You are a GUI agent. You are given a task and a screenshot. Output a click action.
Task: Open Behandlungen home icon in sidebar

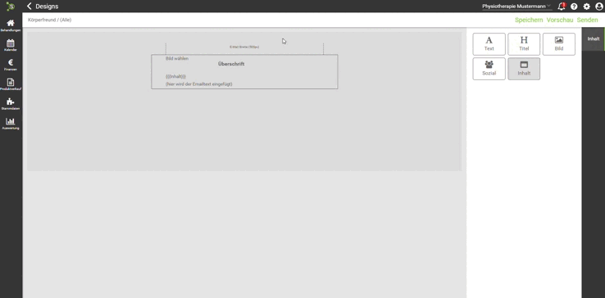(11, 23)
